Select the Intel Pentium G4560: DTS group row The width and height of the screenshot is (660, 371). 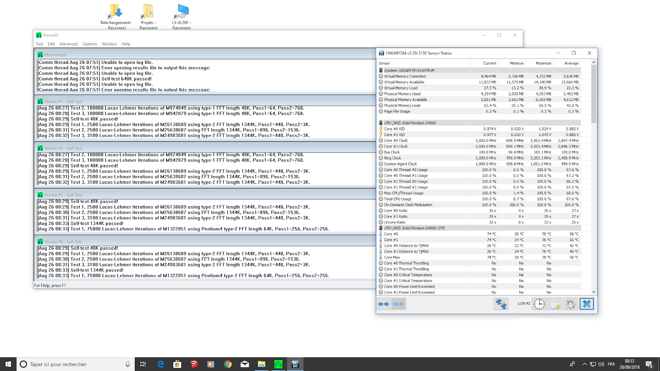(x=479, y=228)
